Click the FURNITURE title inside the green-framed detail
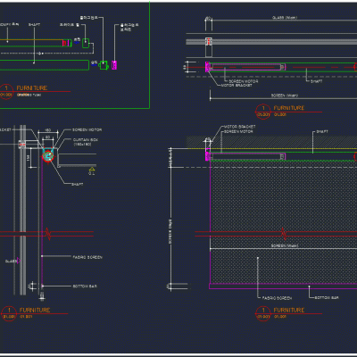 click(x=32, y=87)
